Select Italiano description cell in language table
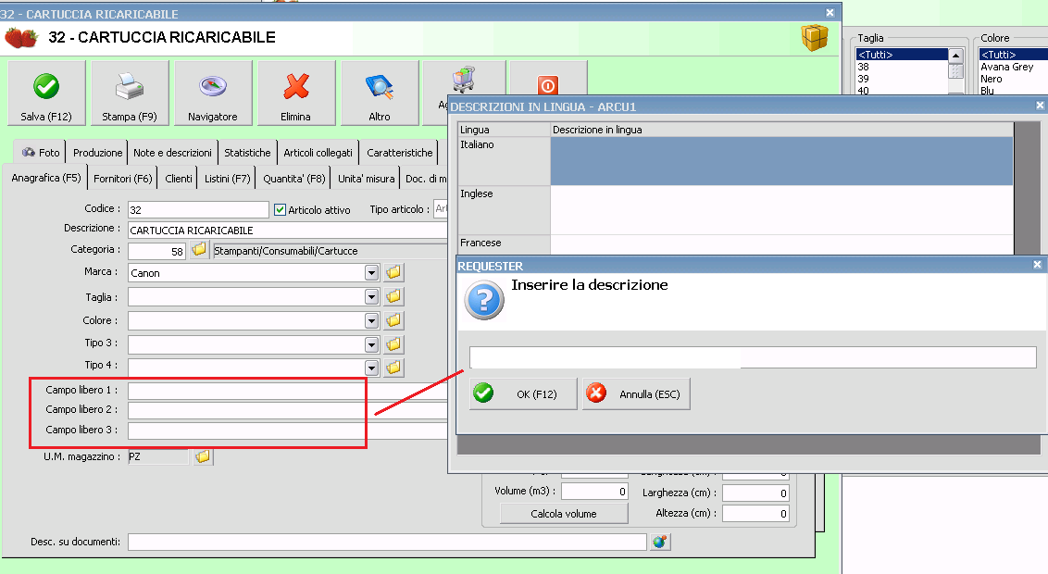Image resolution: width=1048 pixels, height=574 pixels. [781, 161]
